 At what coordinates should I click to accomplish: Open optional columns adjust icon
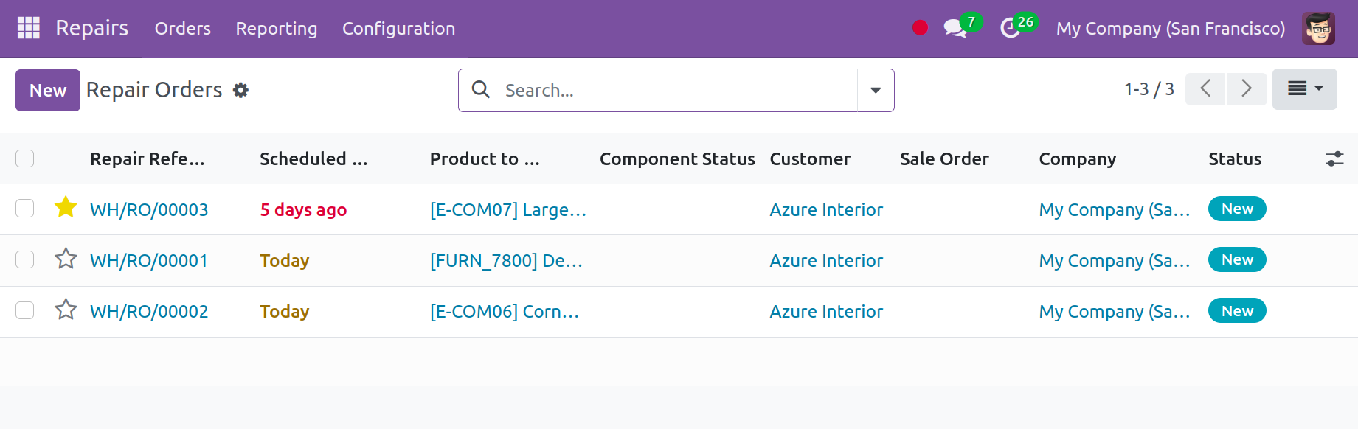click(x=1334, y=158)
